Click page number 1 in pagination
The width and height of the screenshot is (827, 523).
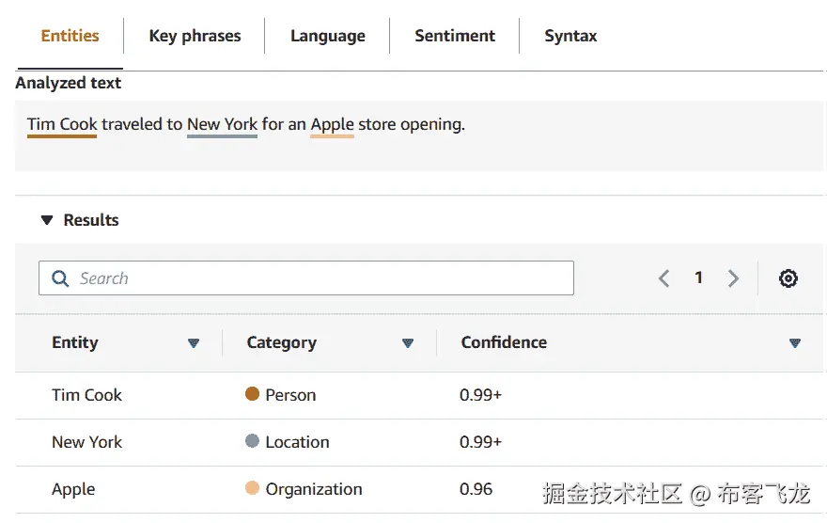click(698, 278)
